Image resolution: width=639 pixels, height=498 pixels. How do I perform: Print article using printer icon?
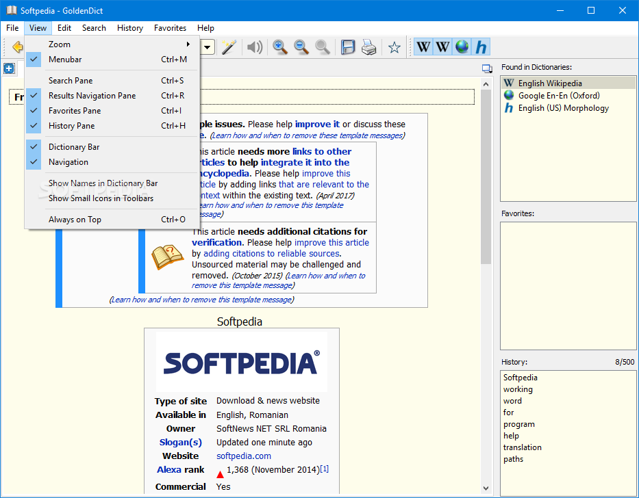point(368,47)
